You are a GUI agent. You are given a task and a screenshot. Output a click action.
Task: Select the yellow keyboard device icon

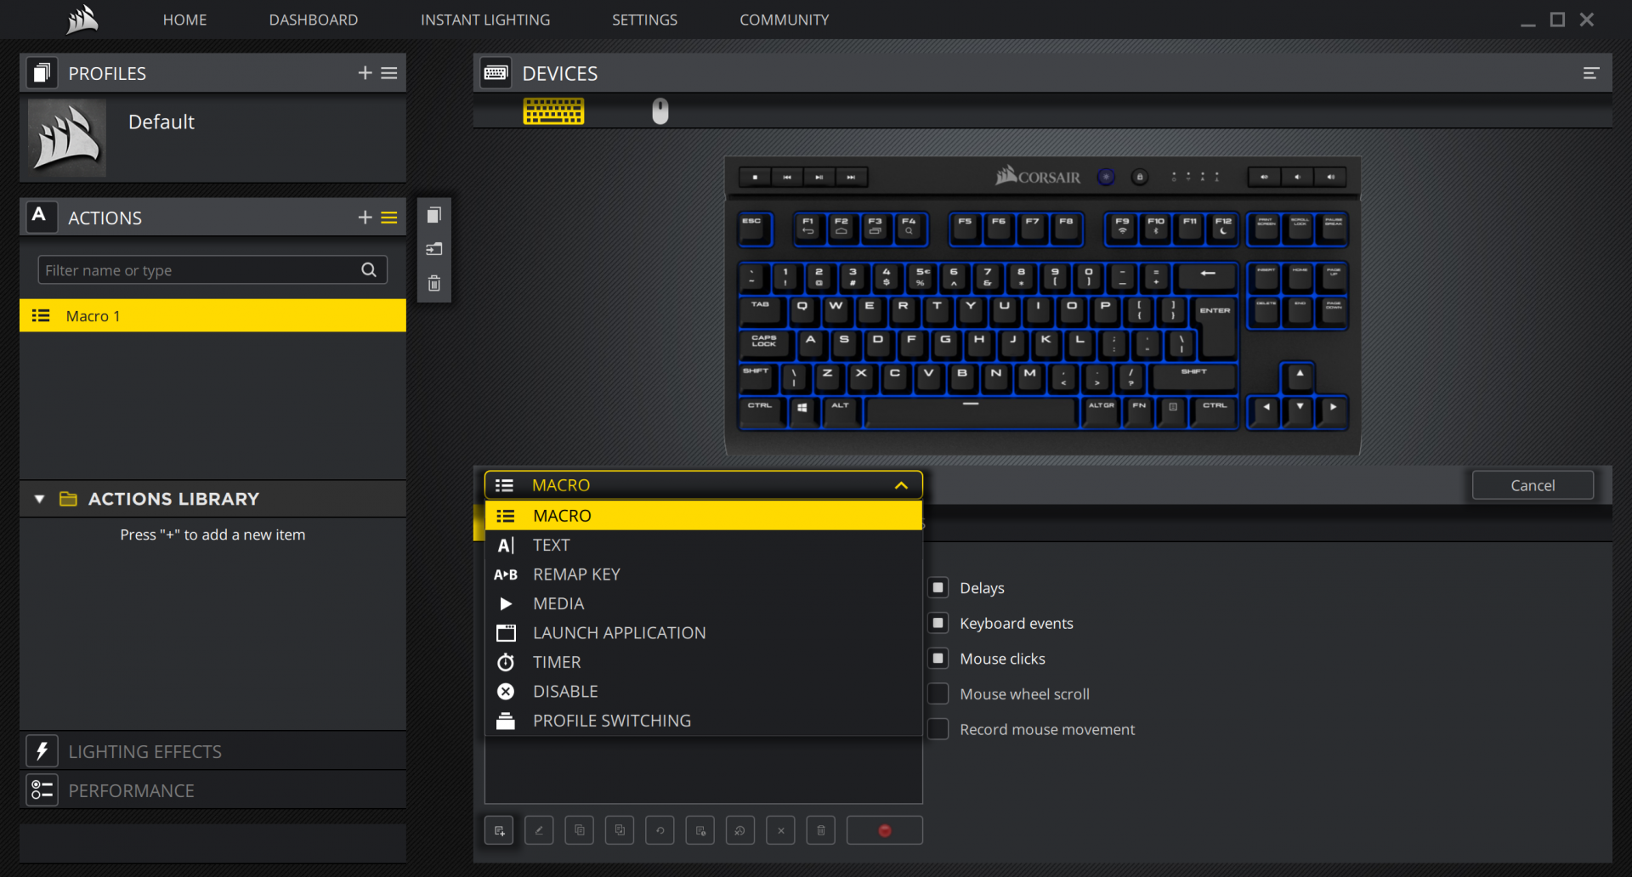point(553,111)
